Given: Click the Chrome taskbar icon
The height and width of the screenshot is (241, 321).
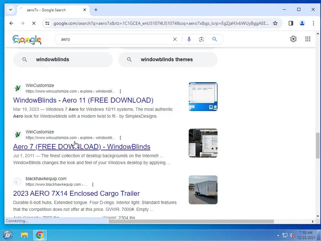Looking at the screenshot, I should click(x=40, y=235).
